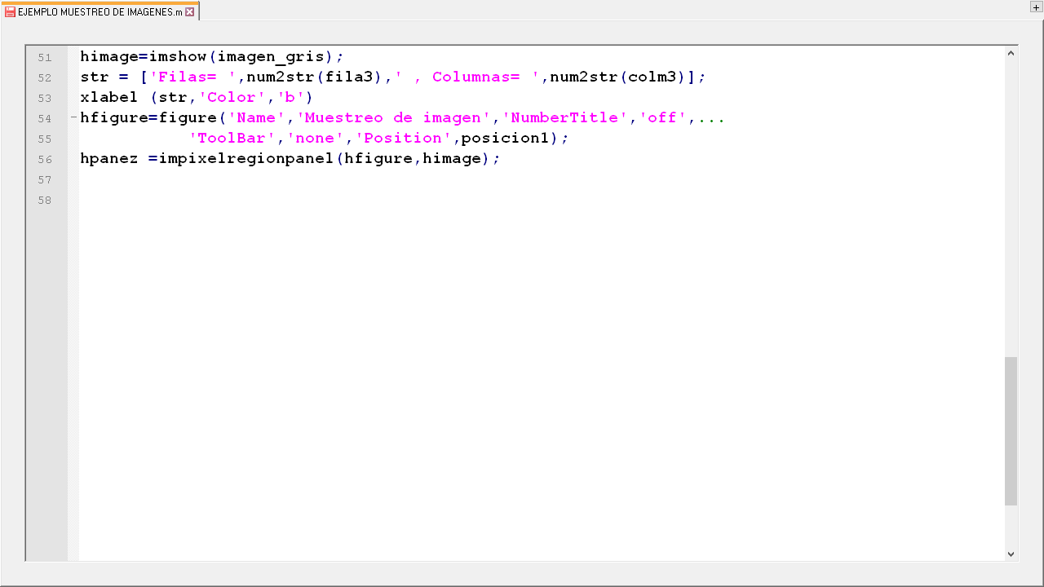1044x587 pixels.
Task: Collapse the fold marker at line 54
Action: (x=73, y=117)
